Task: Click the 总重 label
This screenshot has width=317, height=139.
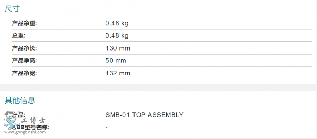Action: [19, 36]
